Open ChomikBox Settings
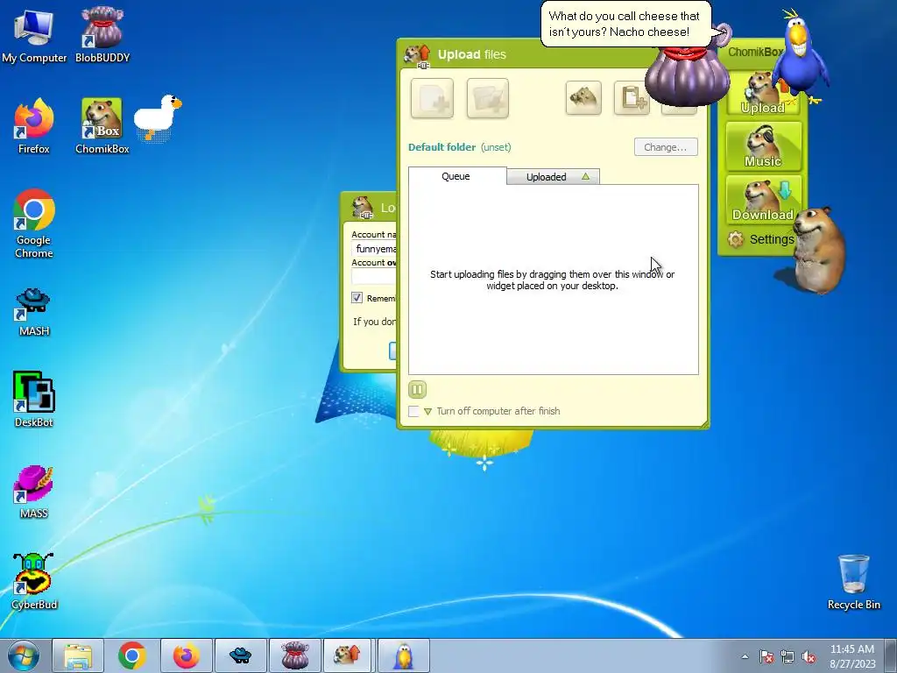This screenshot has height=673, width=897. pos(761,239)
